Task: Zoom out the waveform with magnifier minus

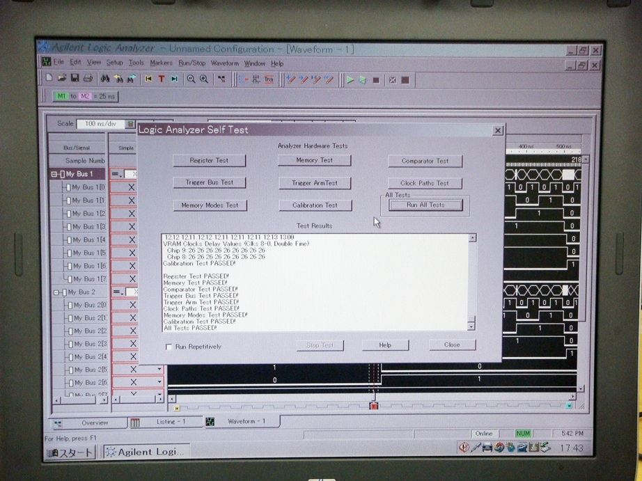Action: click(191, 79)
